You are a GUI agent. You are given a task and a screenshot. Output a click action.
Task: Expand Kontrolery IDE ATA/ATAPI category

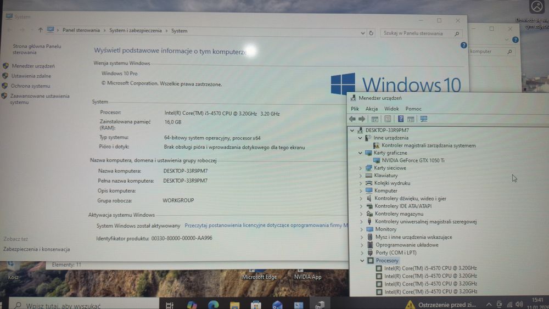pos(361,206)
